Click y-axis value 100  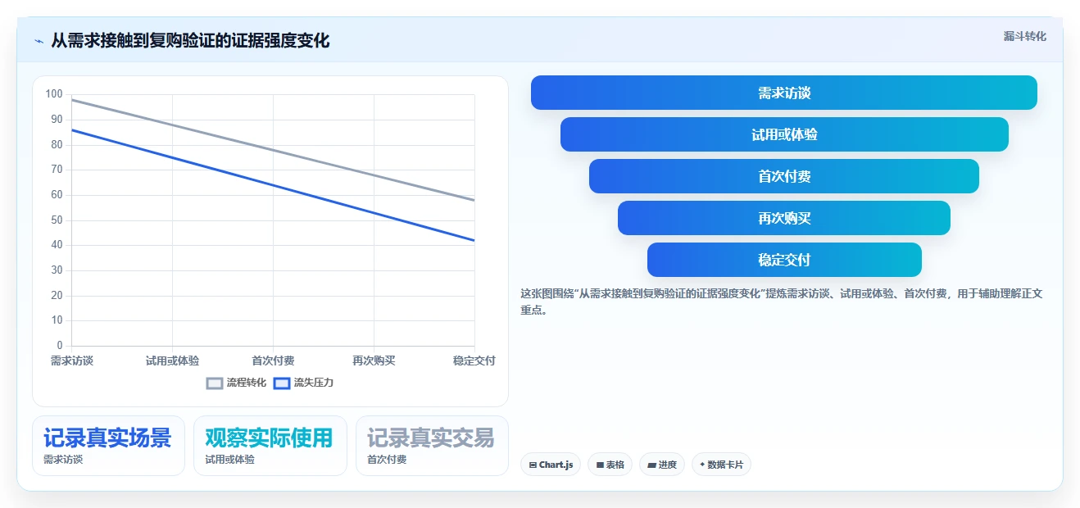[x=54, y=94]
